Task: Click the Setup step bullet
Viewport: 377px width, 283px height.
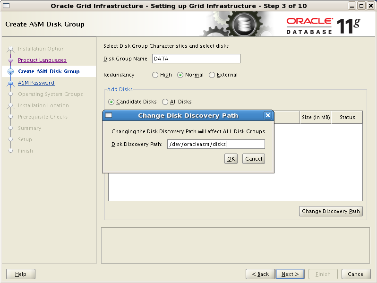Action: (10, 139)
